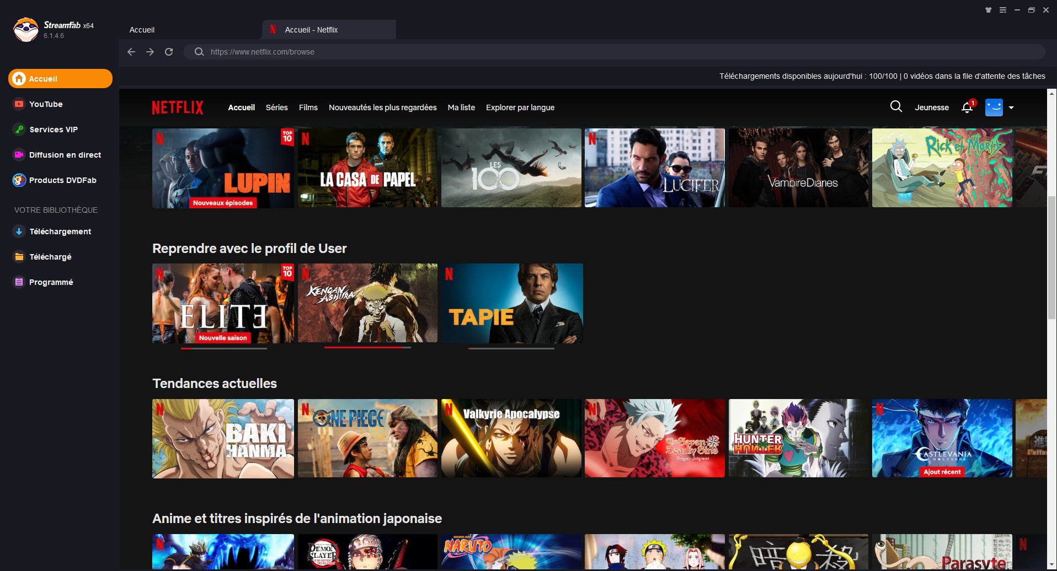
Task: Go back with the browser back arrow
Action: [x=131, y=52]
